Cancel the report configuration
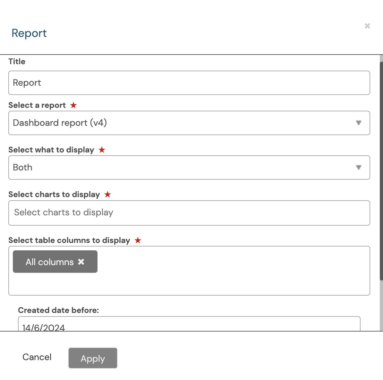 coord(37,357)
